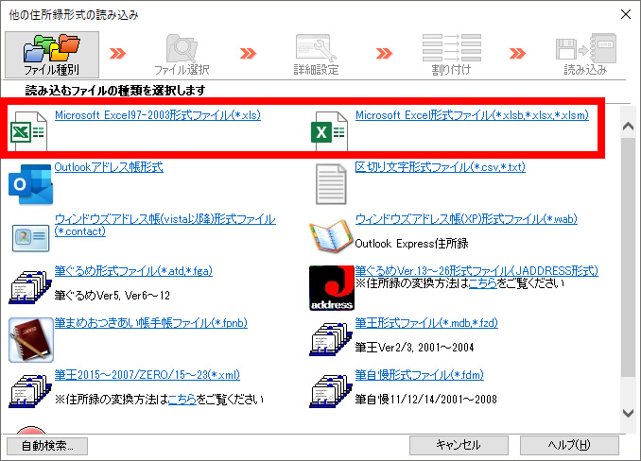Choose 筆ぐるめ形式ファイル(*.atd,*.fga) link

click(x=133, y=271)
